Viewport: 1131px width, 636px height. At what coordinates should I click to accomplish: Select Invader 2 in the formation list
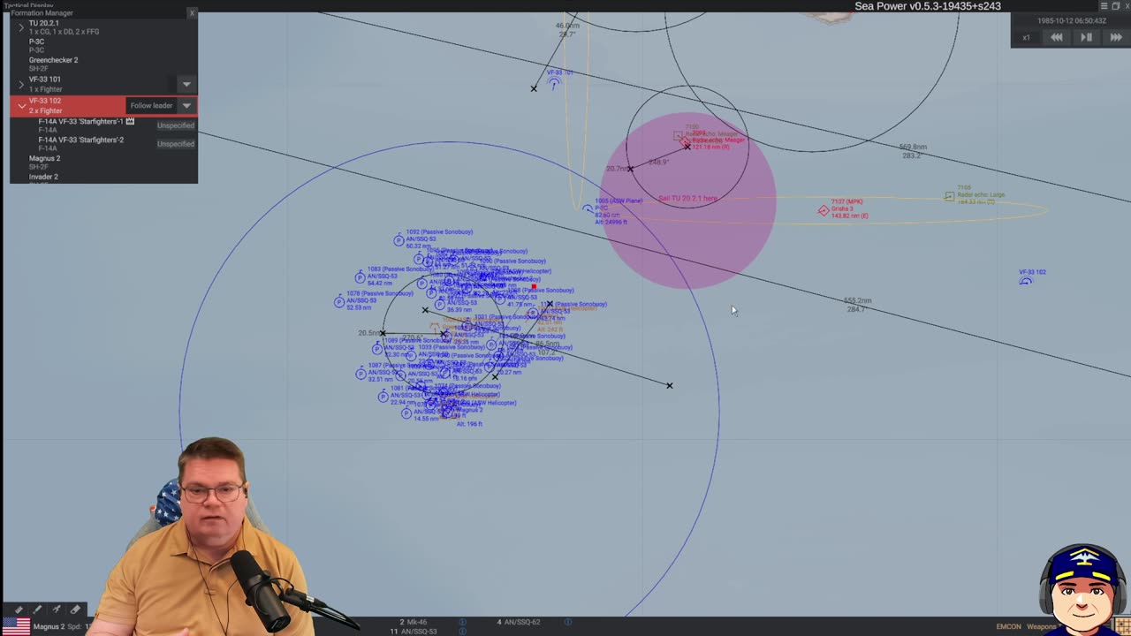point(43,177)
